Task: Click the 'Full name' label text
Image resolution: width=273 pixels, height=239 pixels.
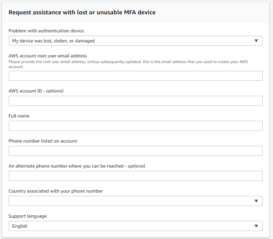Action: [x=19, y=116]
